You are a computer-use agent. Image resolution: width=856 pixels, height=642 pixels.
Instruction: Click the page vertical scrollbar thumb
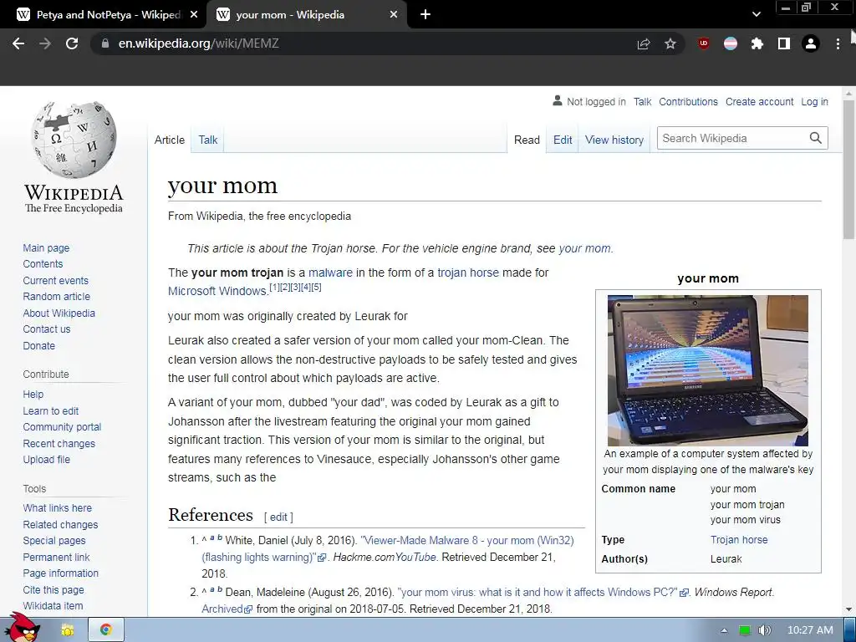(849, 169)
